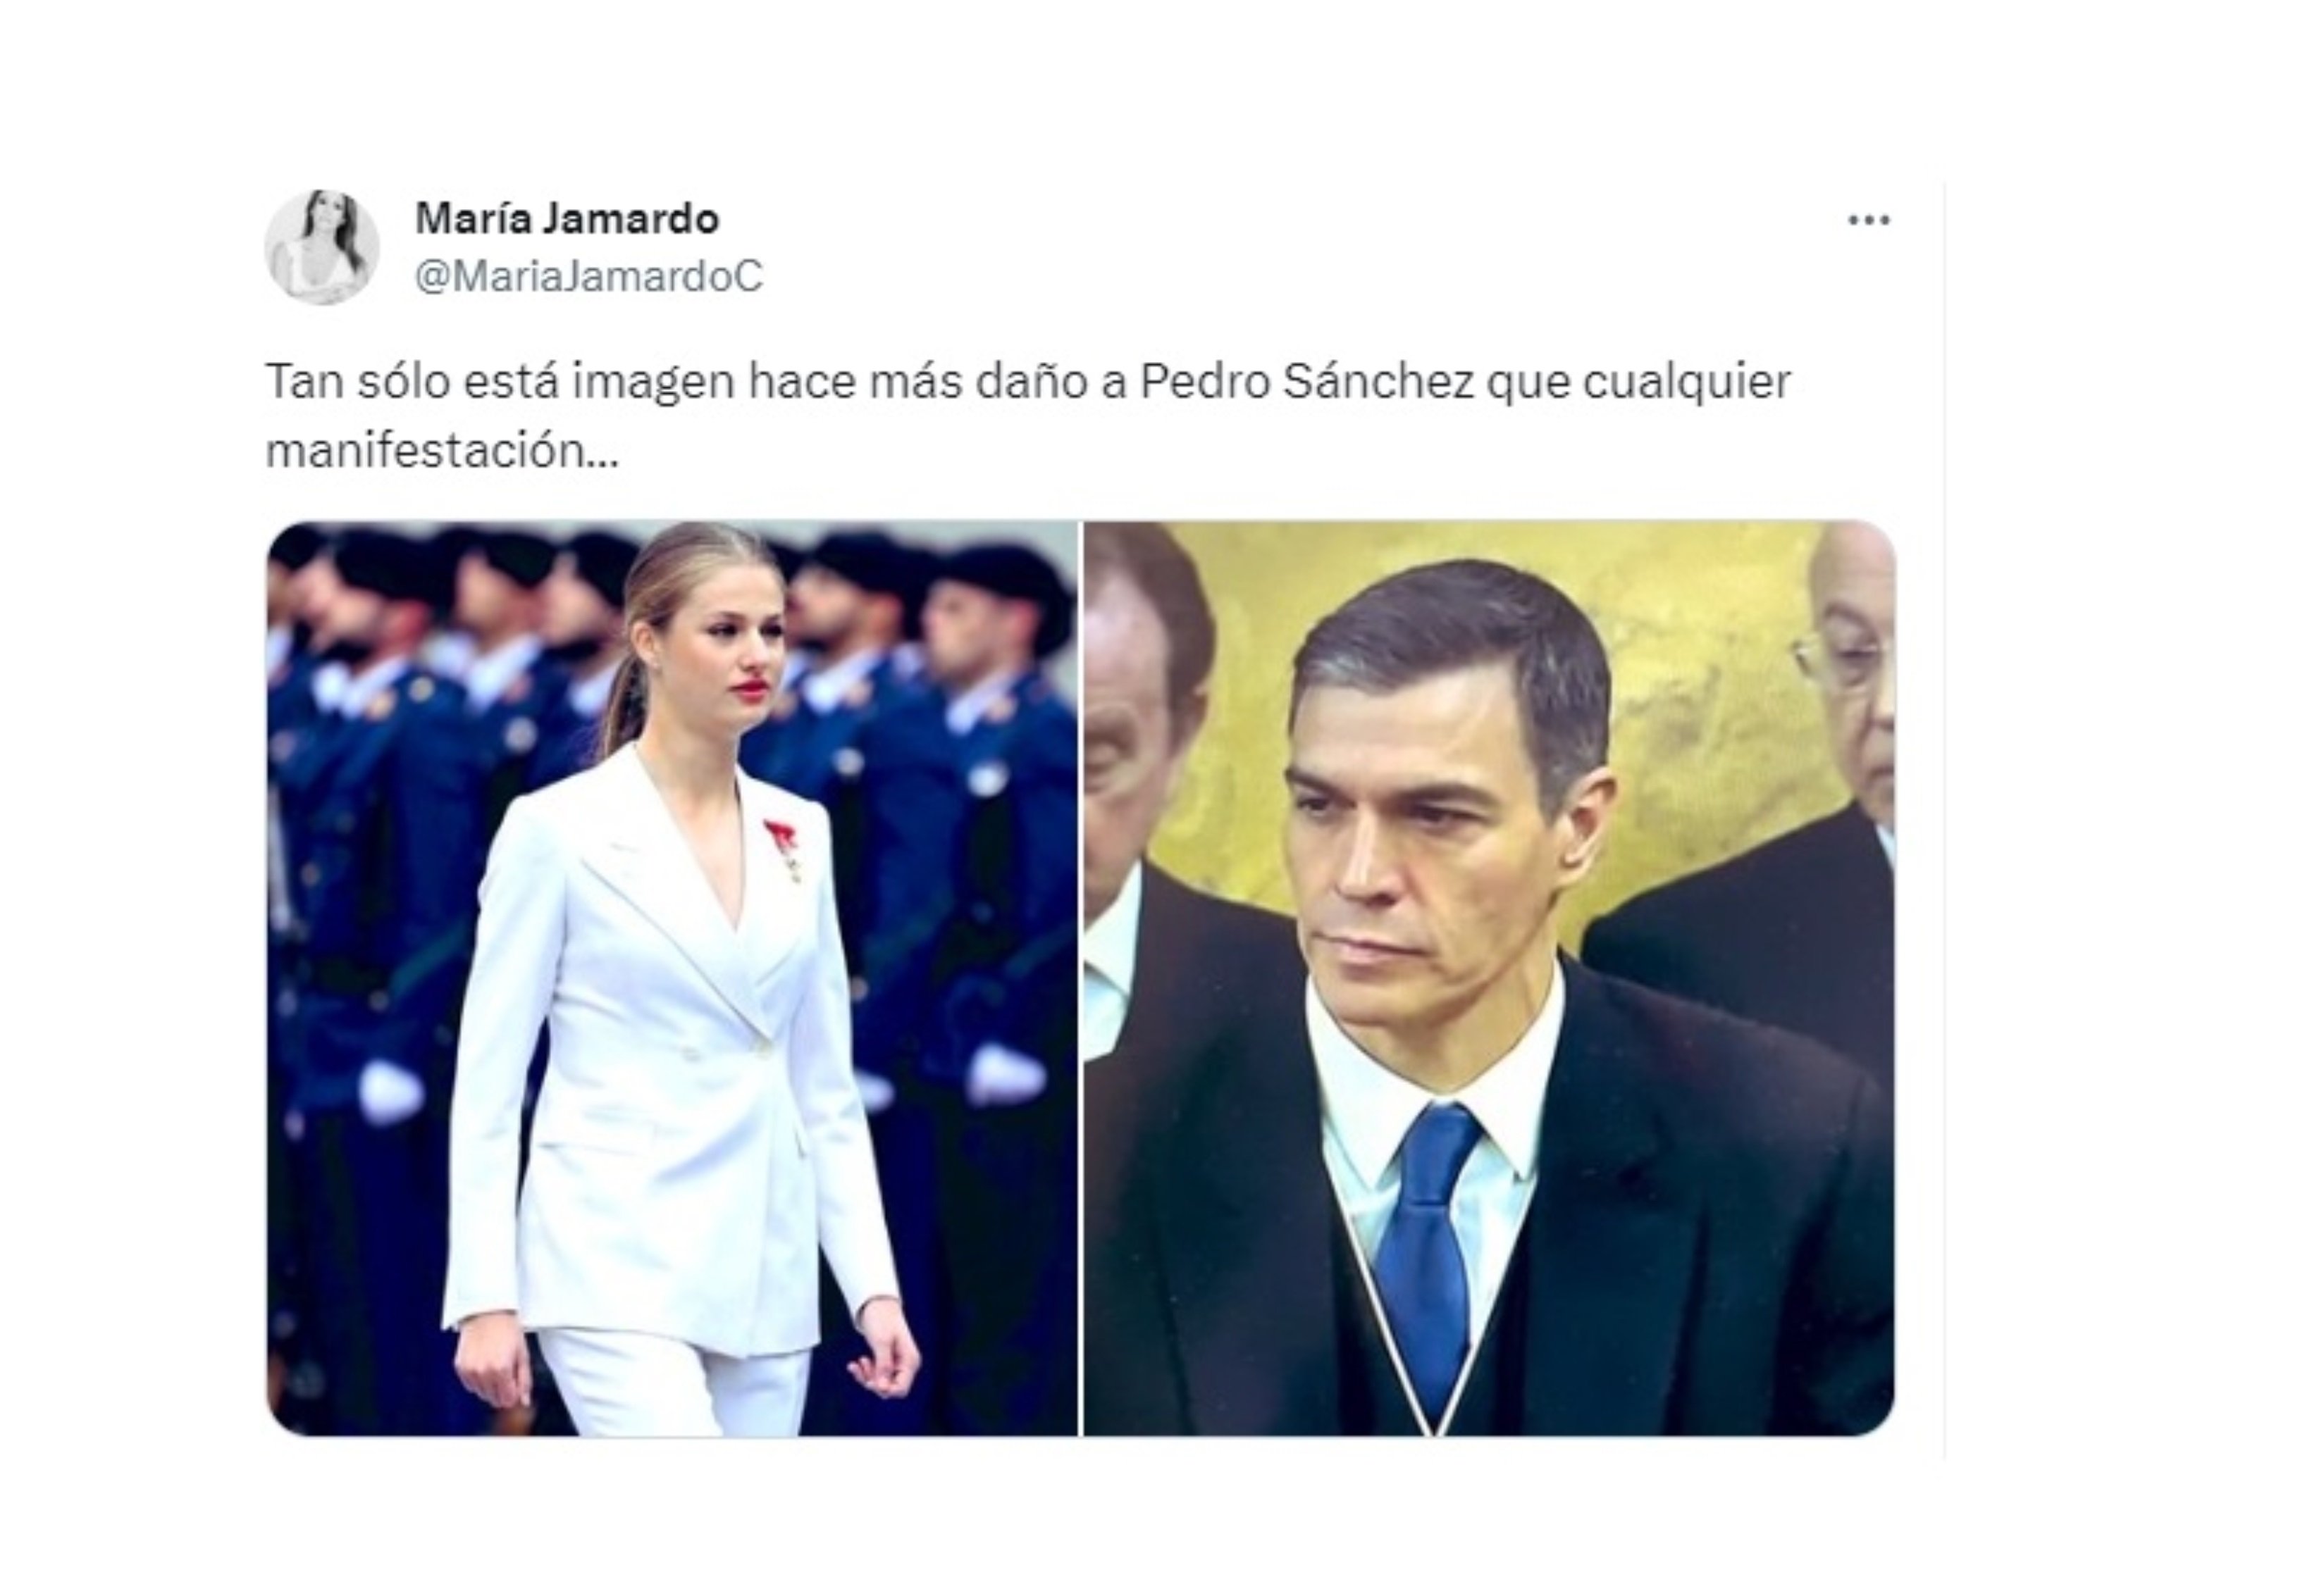The image size is (2300, 1596).
Task: Click the white divider between the two photos
Action: (x=1080, y=978)
